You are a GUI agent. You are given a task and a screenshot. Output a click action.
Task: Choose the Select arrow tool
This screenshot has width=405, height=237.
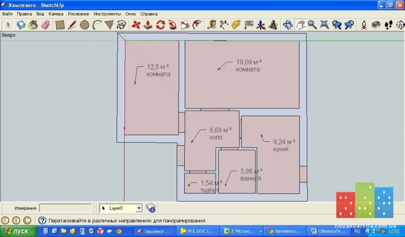8,25
